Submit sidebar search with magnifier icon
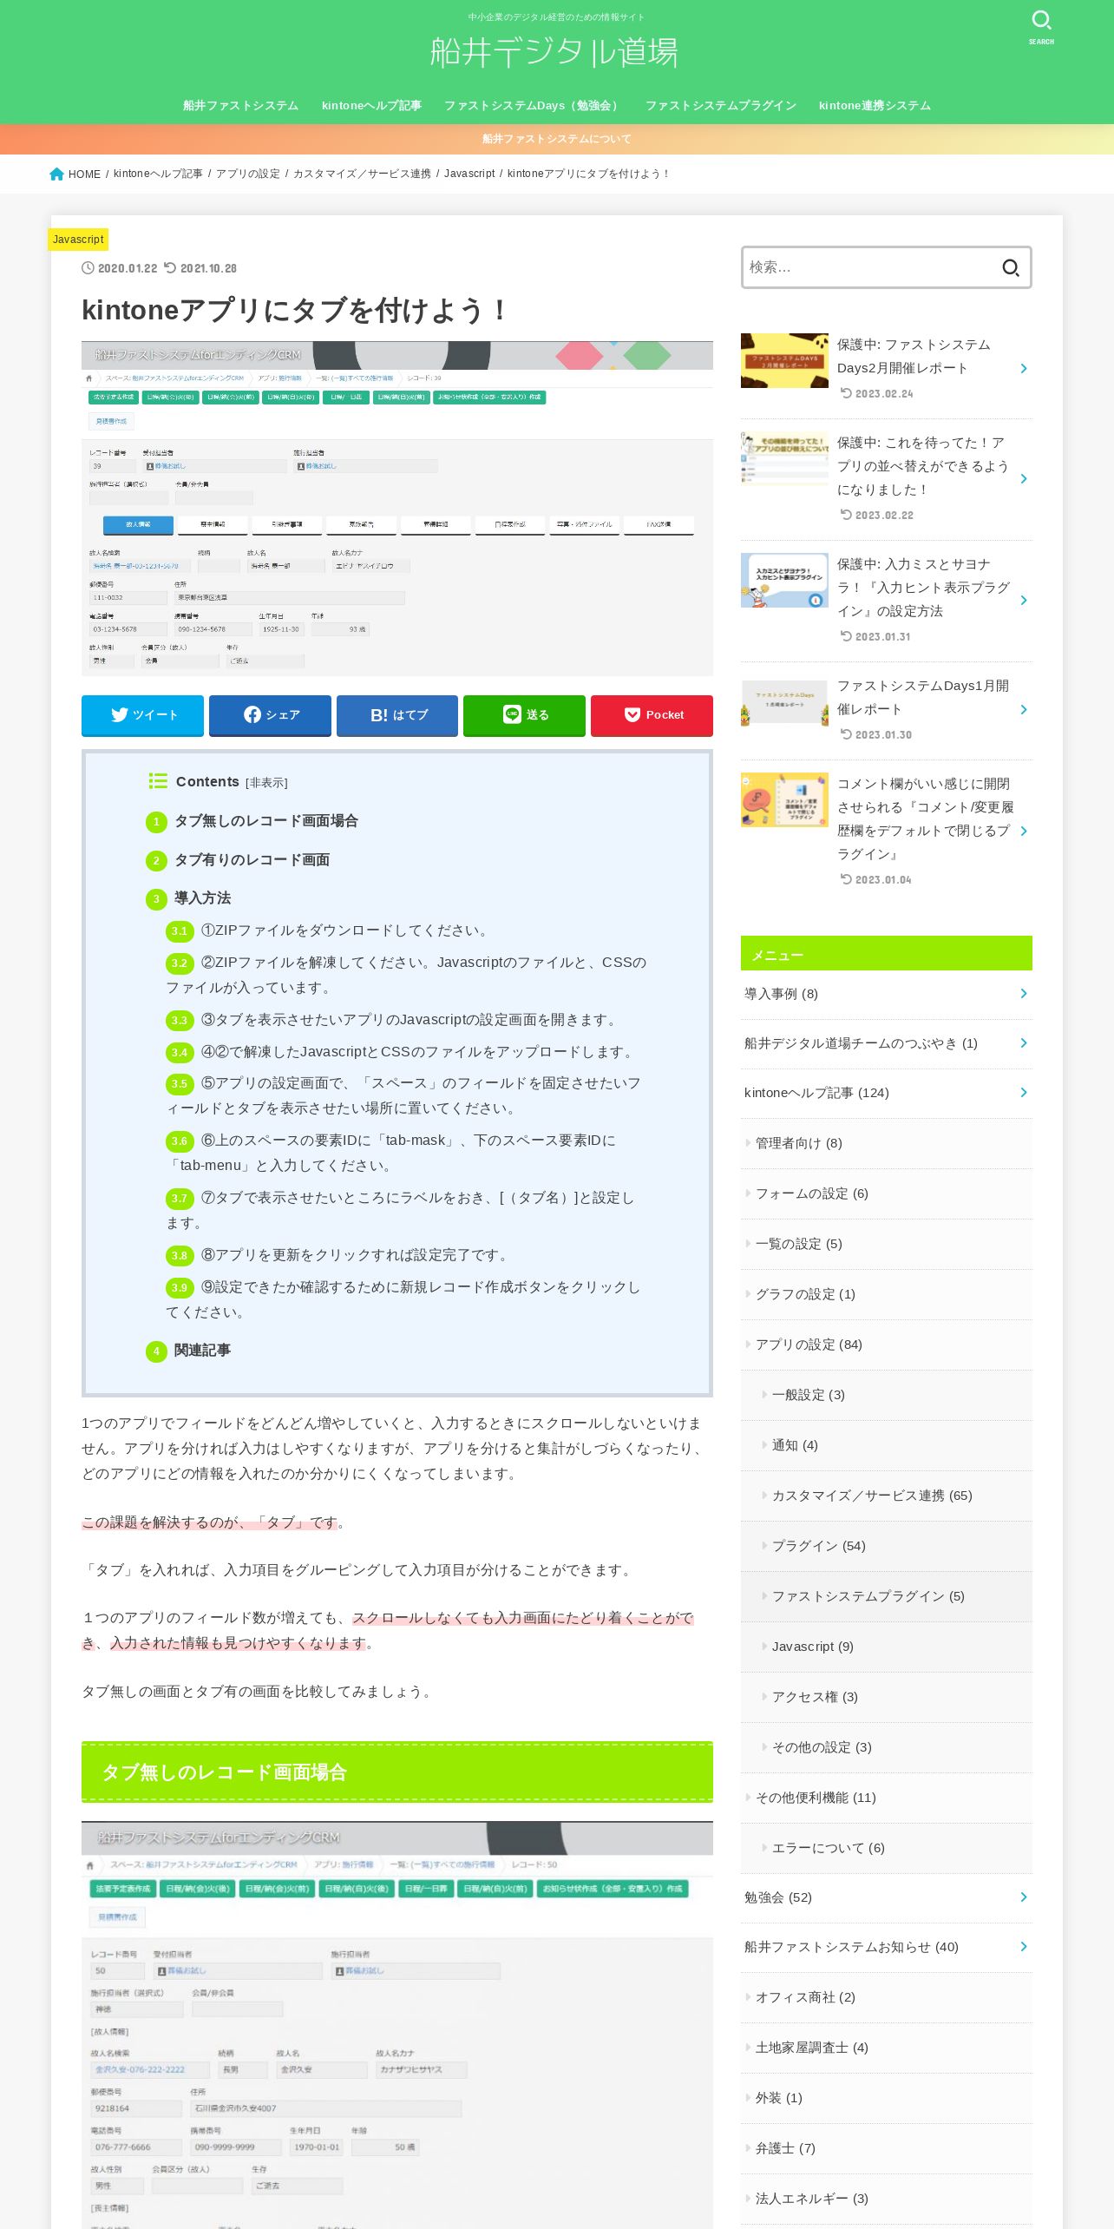1114x2229 pixels. [x=1011, y=267]
